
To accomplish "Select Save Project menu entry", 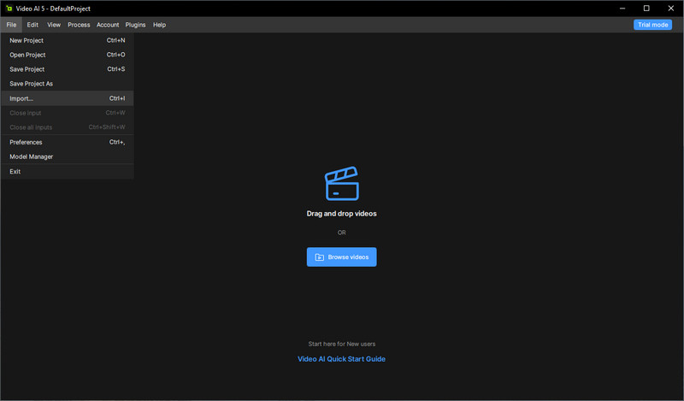I will [68, 69].
